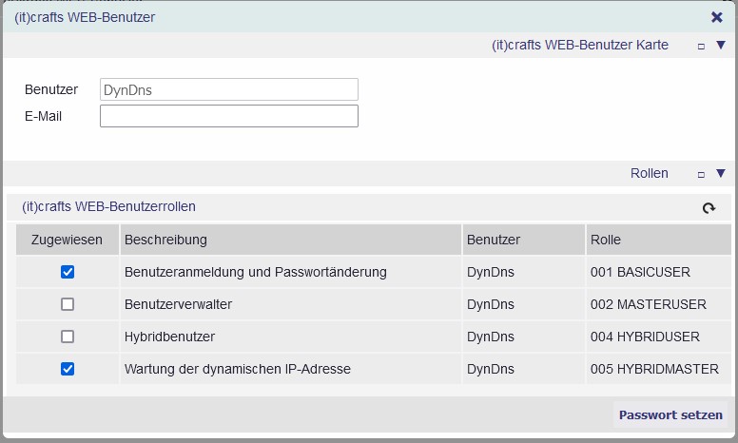This screenshot has height=443, width=738.
Task: Click the Benutzer field containing DynDns
Action: (229, 89)
